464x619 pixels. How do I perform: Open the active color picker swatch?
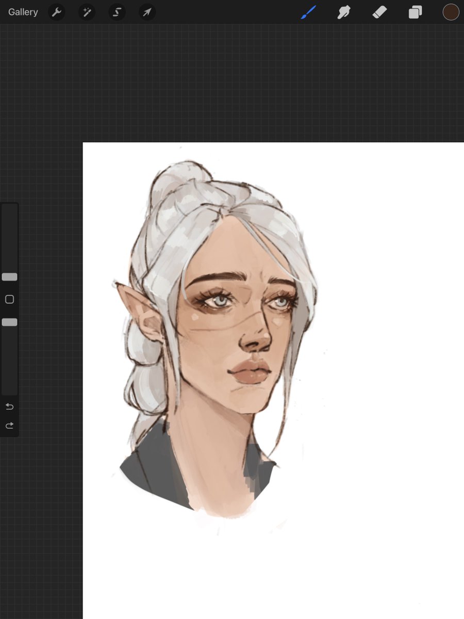[x=450, y=12]
